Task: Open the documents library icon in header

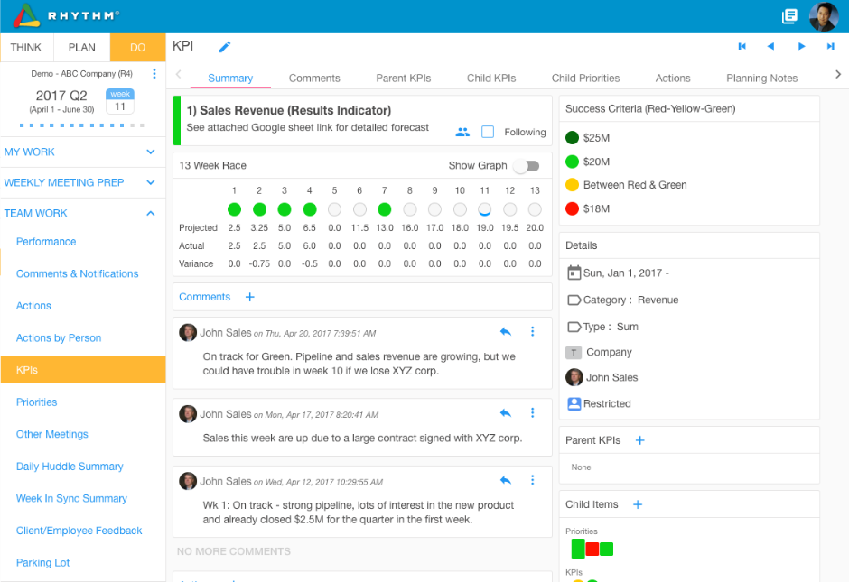Action: (789, 16)
